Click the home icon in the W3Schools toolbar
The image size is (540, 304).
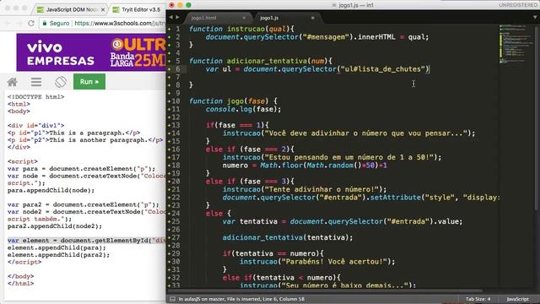[13, 82]
